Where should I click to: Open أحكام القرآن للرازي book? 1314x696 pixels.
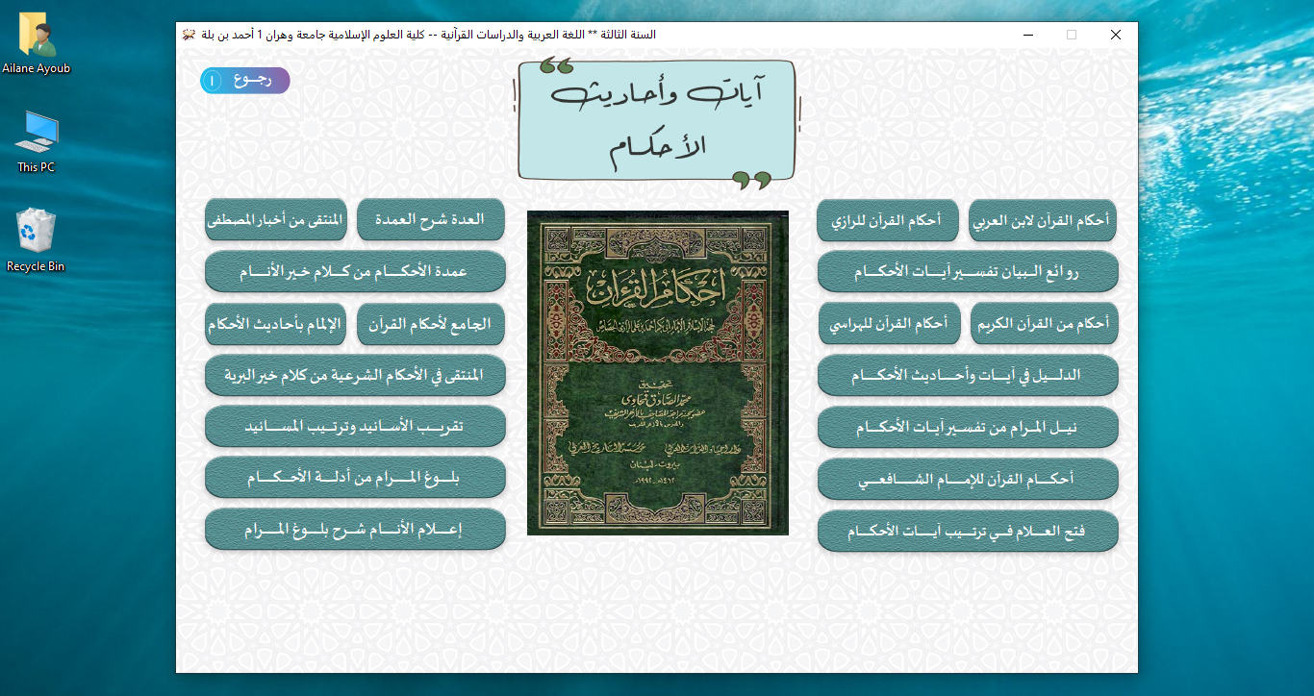click(887, 220)
